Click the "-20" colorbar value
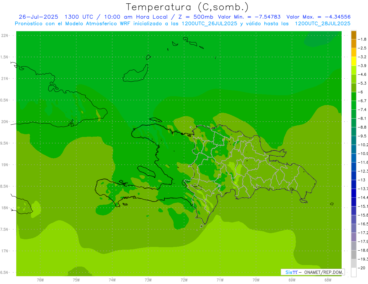Image resolution: width=368 pixels, height=284 pixels. 361,268
